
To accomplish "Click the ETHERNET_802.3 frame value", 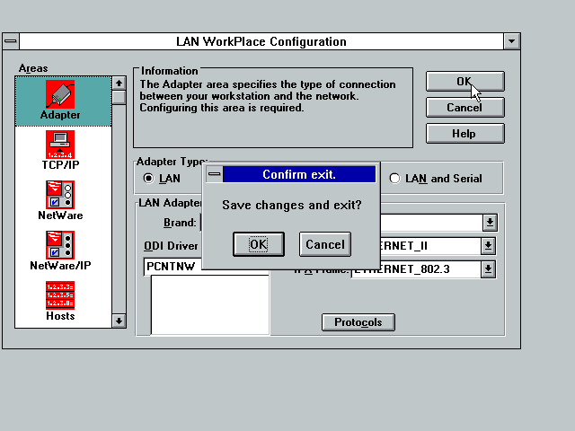I will [416, 269].
